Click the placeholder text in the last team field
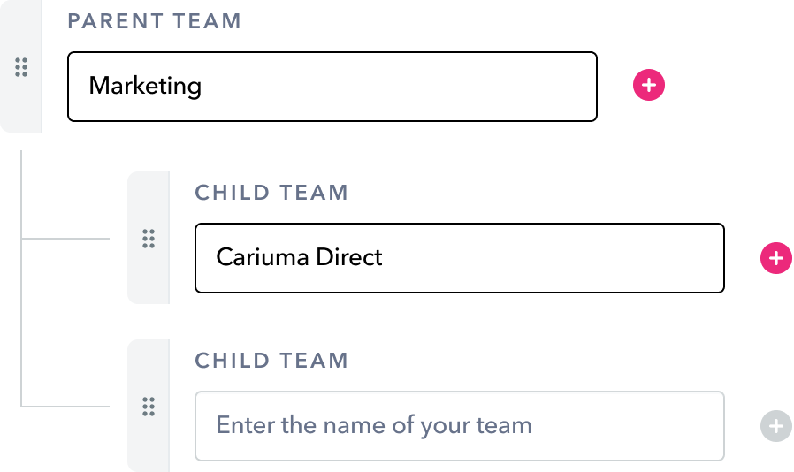The image size is (794, 472). click(x=374, y=426)
